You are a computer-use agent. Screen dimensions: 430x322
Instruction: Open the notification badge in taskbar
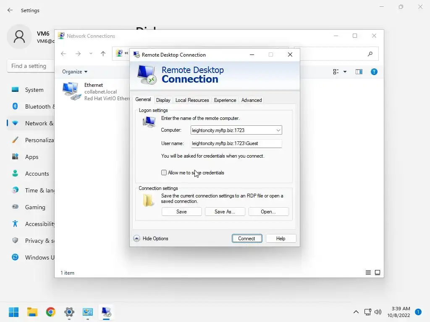(418, 312)
